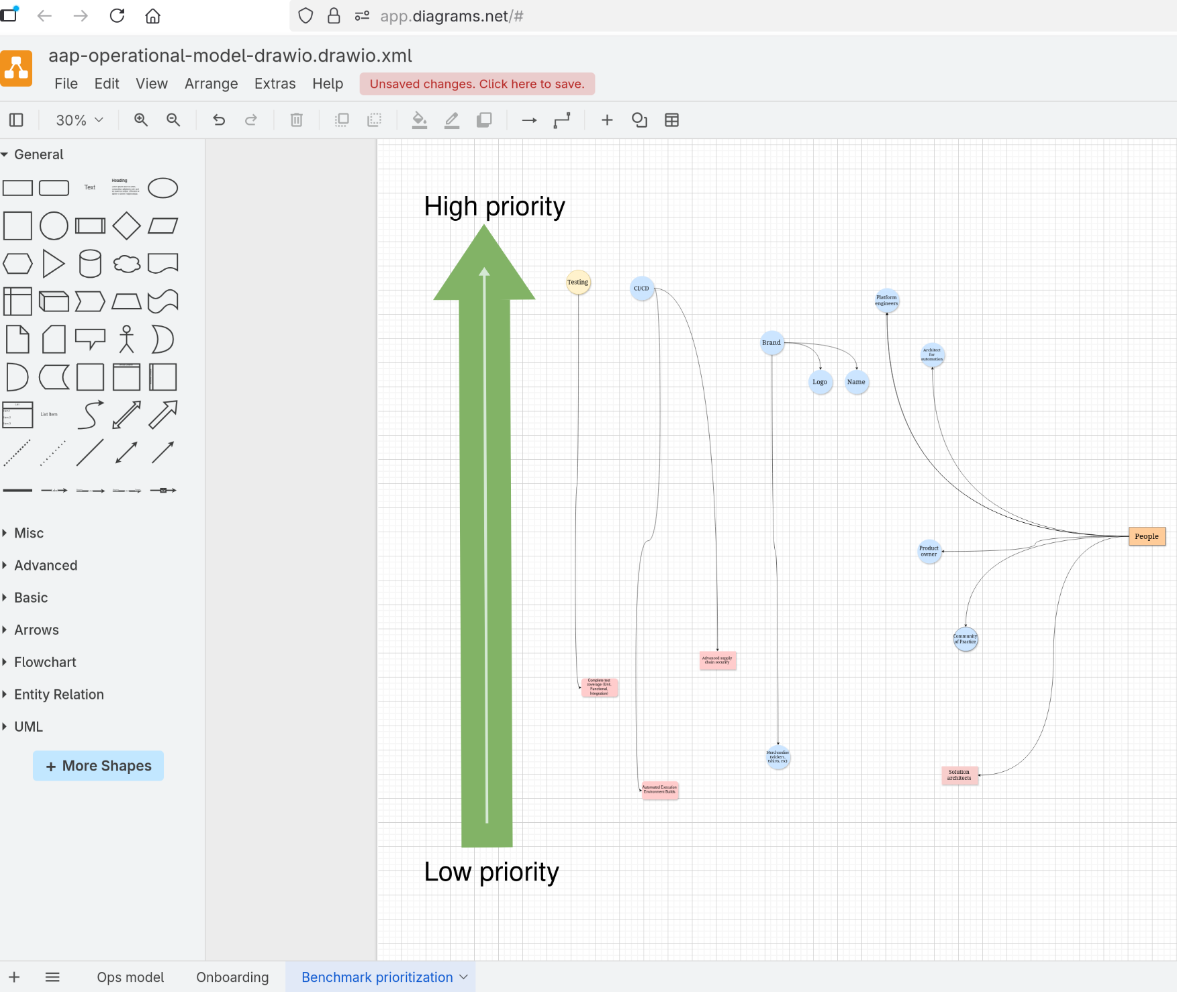The image size is (1177, 992).
Task: Click the Insert plus icon in toolbar
Action: click(x=607, y=120)
